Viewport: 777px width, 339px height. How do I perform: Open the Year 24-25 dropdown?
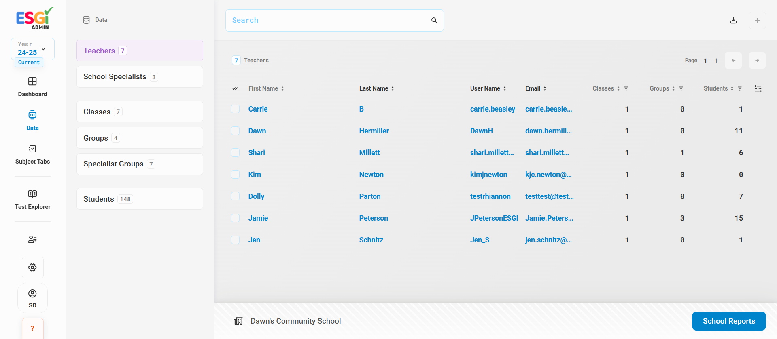(33, 49)
